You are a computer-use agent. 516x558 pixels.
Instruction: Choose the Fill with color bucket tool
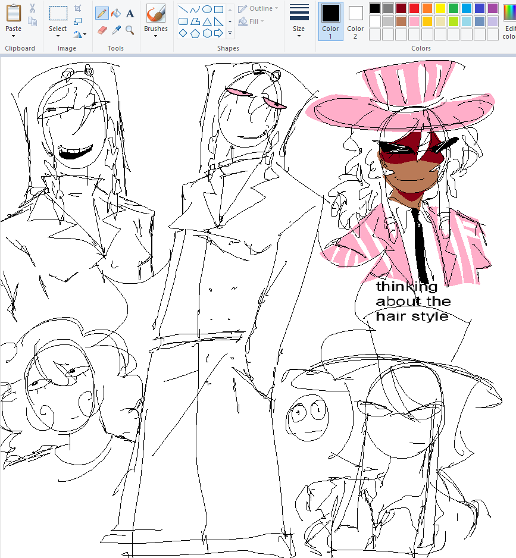tap(115, 14)
